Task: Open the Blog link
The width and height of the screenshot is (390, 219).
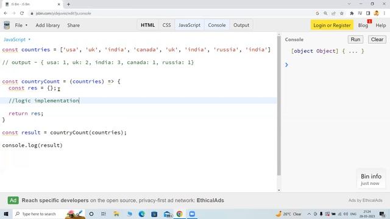Action: [x=363, y=26]
